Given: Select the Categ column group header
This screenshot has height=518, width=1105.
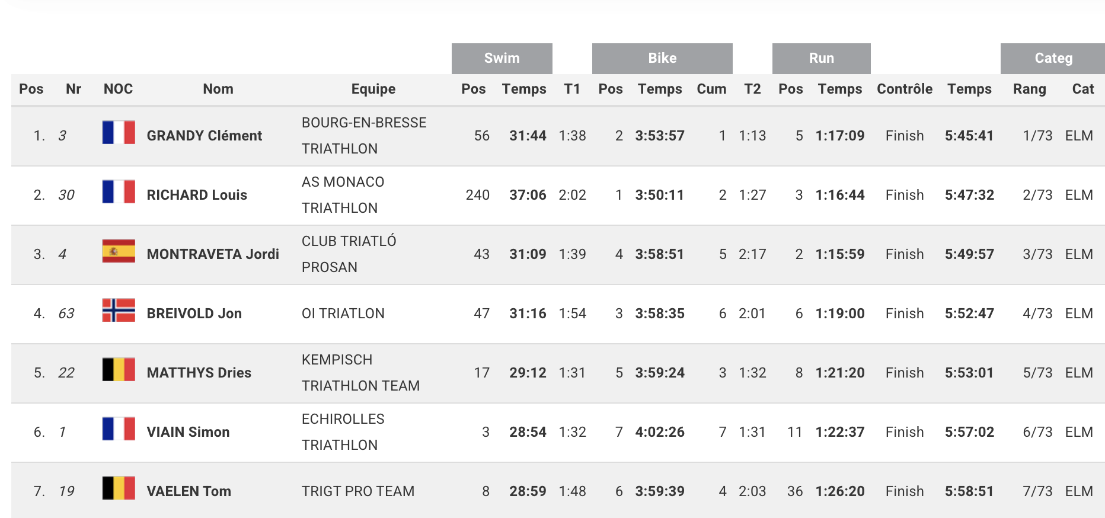Looking at the screenshot, I should tap(1053, 58).
